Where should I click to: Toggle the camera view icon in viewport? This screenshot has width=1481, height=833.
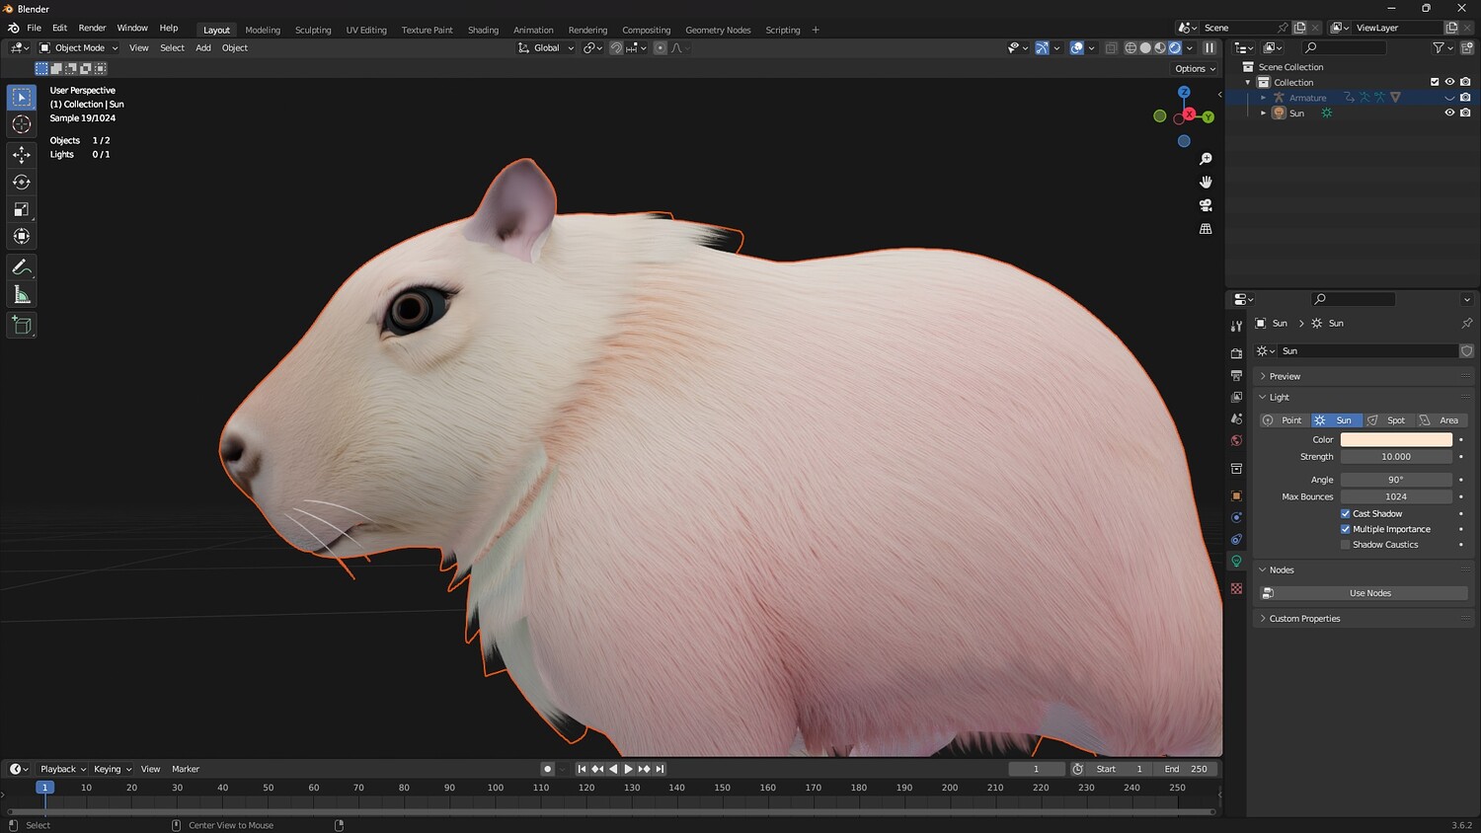click(x=1206, y=205)
